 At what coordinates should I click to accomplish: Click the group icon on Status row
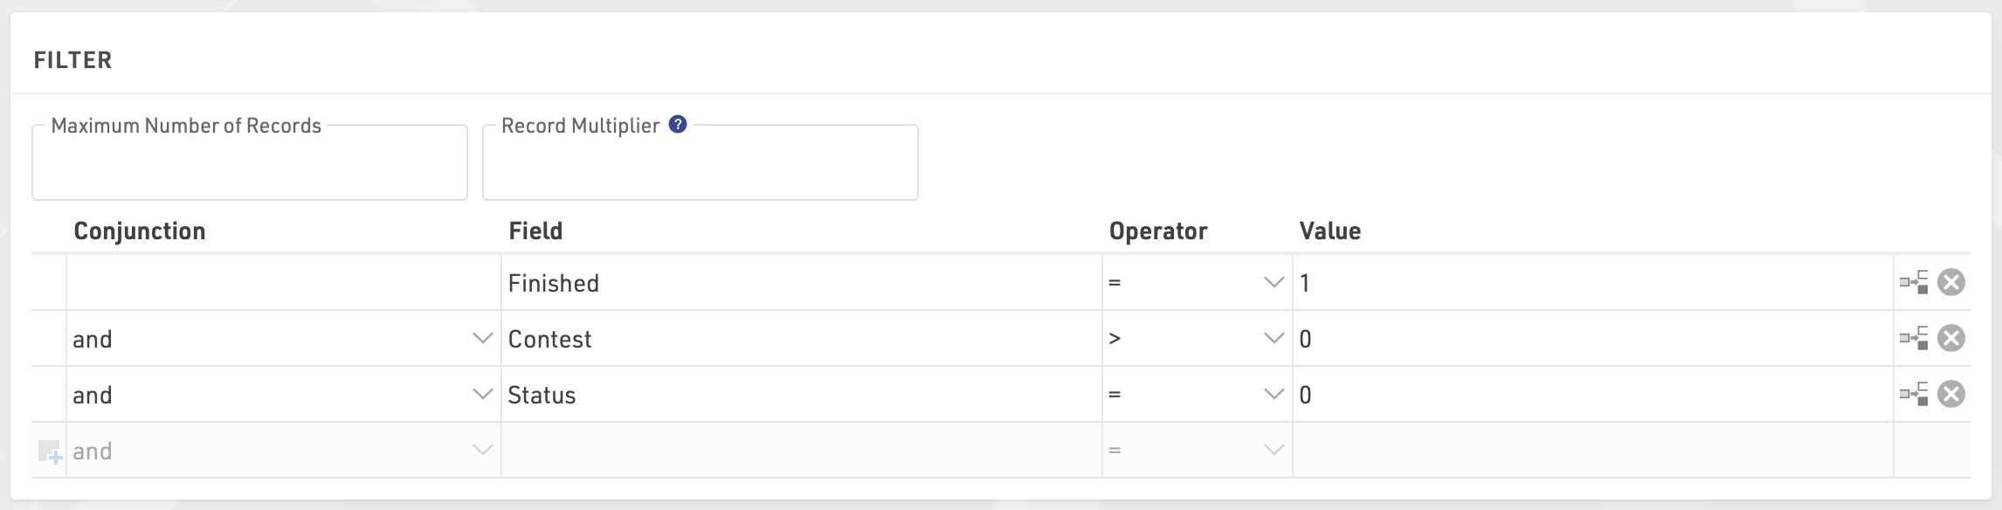1913,394
